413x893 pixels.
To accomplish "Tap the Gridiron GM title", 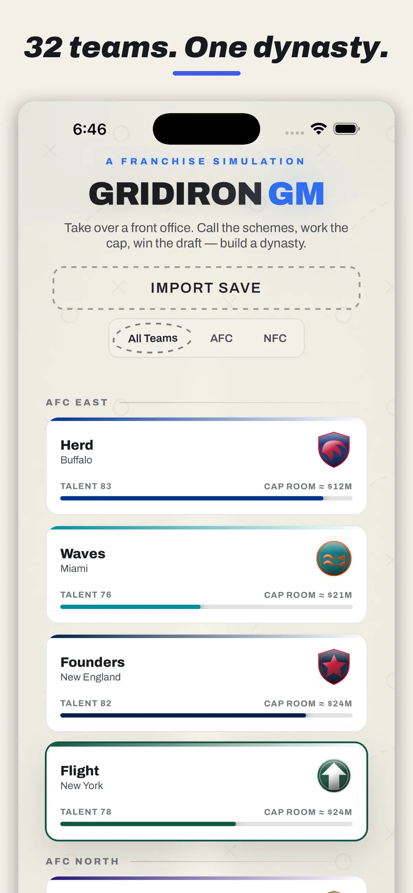I will point(206,193).
